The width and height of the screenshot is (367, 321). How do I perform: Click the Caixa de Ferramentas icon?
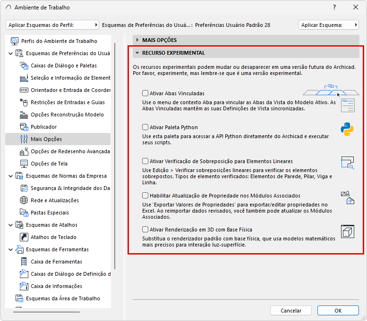click(24, 262)
